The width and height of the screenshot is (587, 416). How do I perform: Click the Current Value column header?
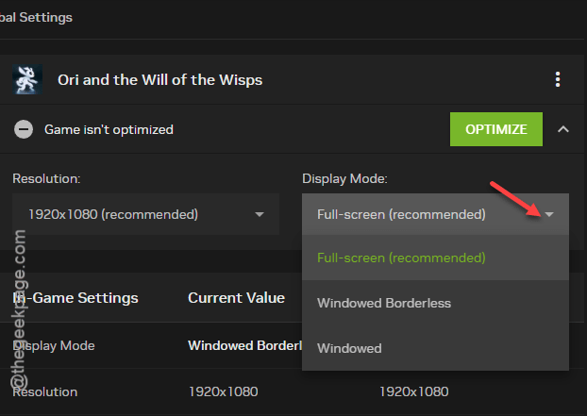pyautogui.click(x=236, y=298)
